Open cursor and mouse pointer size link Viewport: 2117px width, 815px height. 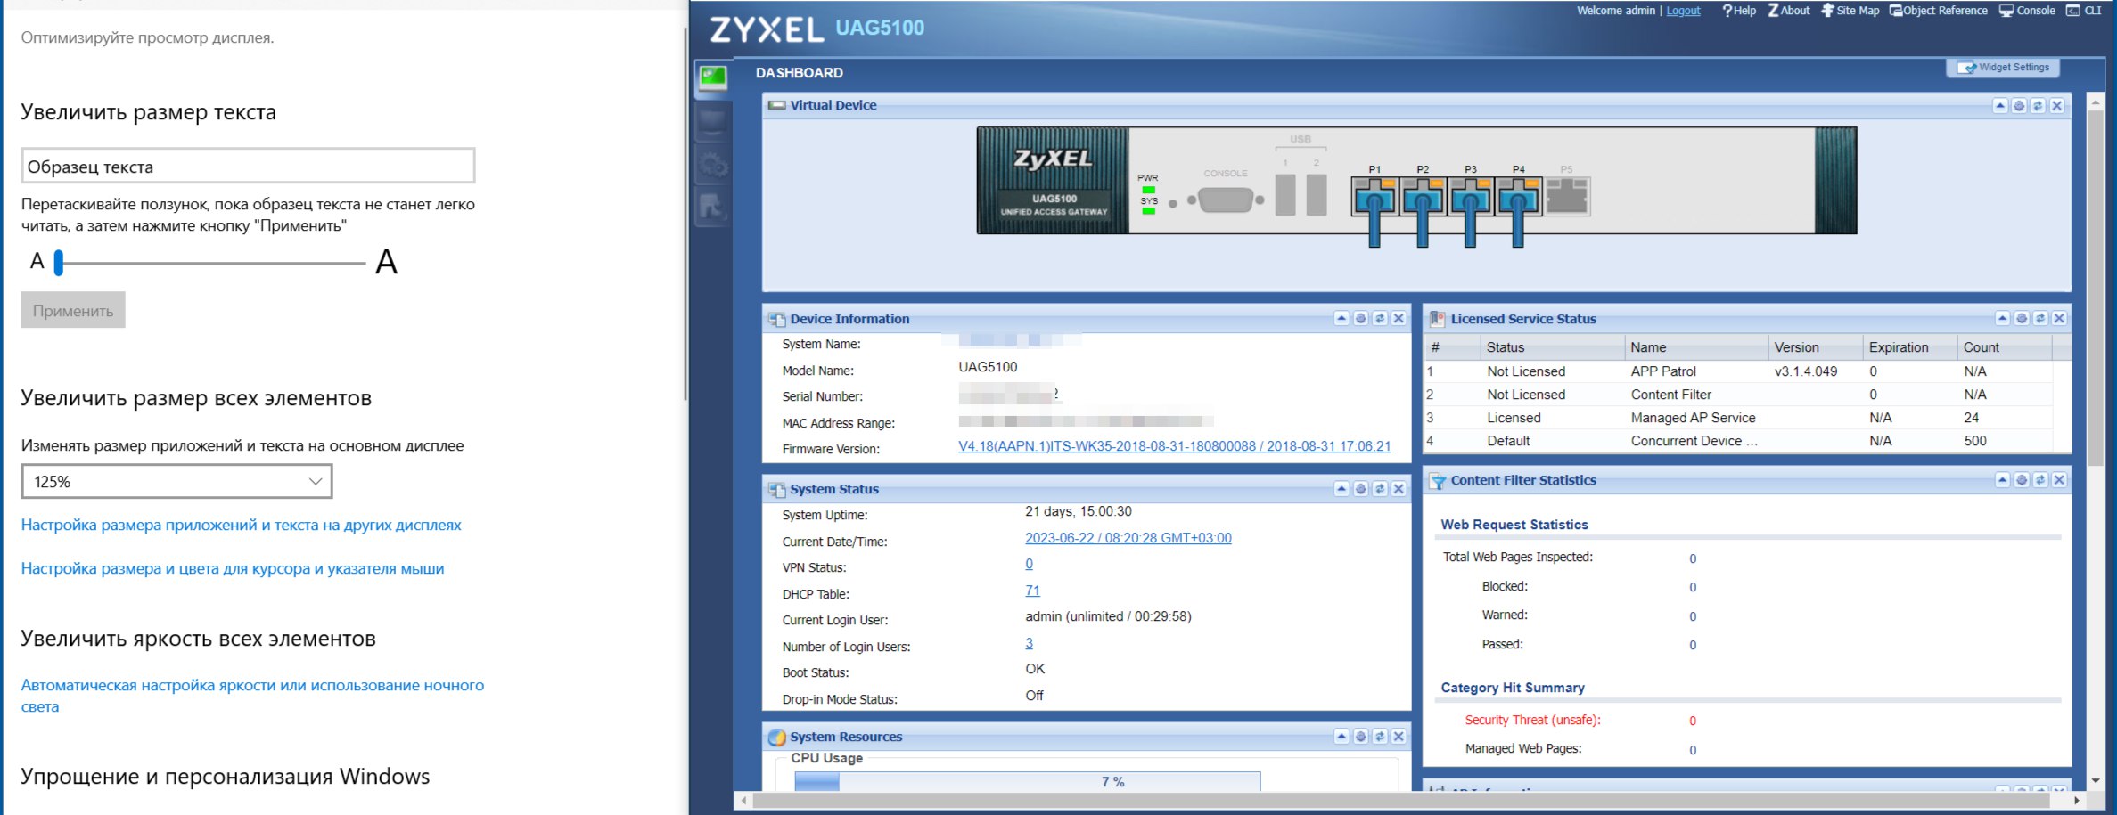pos(233,568)
